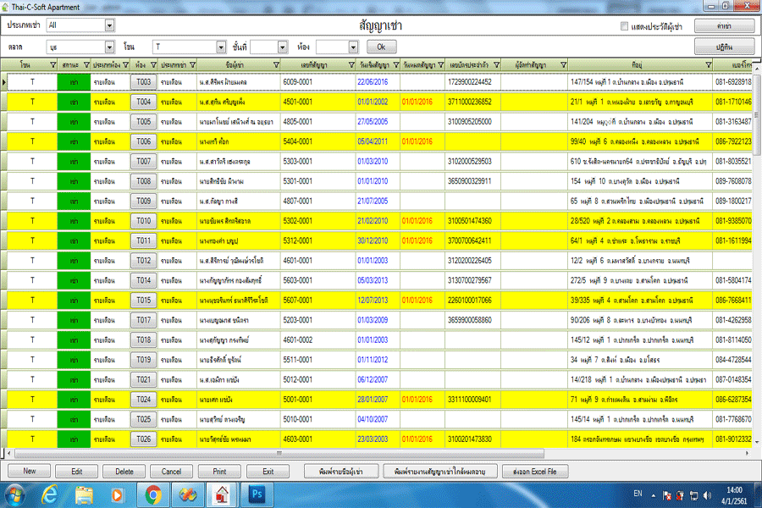Open Windows Explorer folder icon in taskbar
The height and width of the screenshot is (508, 762).
pyautogui.click(x=85, y=494)
